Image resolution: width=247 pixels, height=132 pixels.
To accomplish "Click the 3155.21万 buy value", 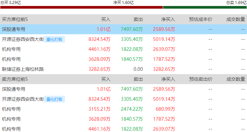I will (x=99, y=109).
